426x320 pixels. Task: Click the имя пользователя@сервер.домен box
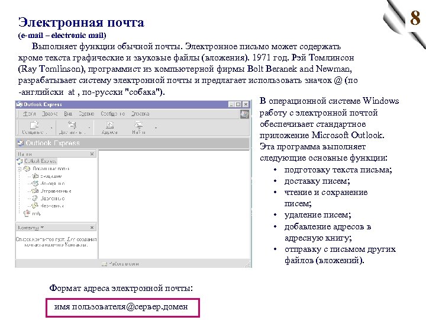[122, 308]
